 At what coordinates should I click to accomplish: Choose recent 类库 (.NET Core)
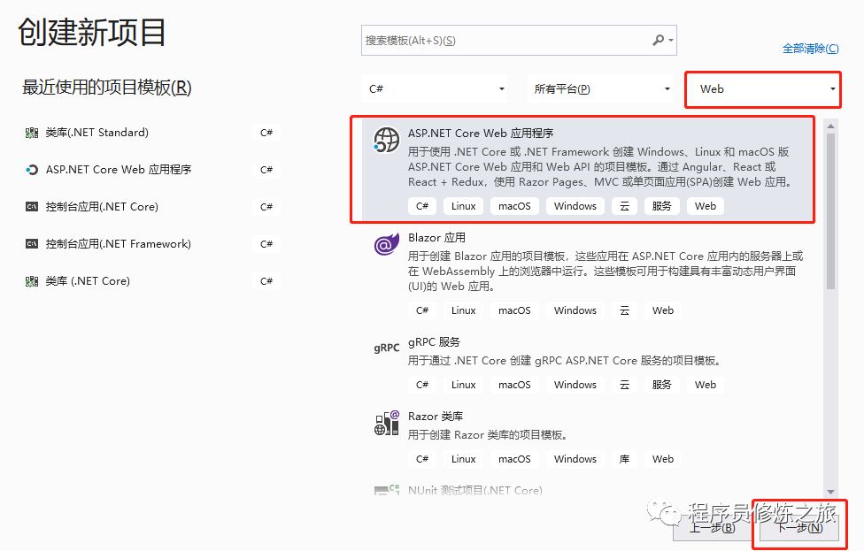point(151,281)
